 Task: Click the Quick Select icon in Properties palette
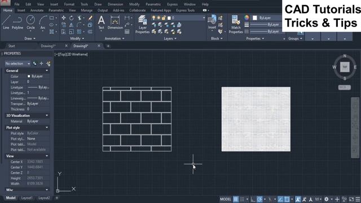point(49,64)
